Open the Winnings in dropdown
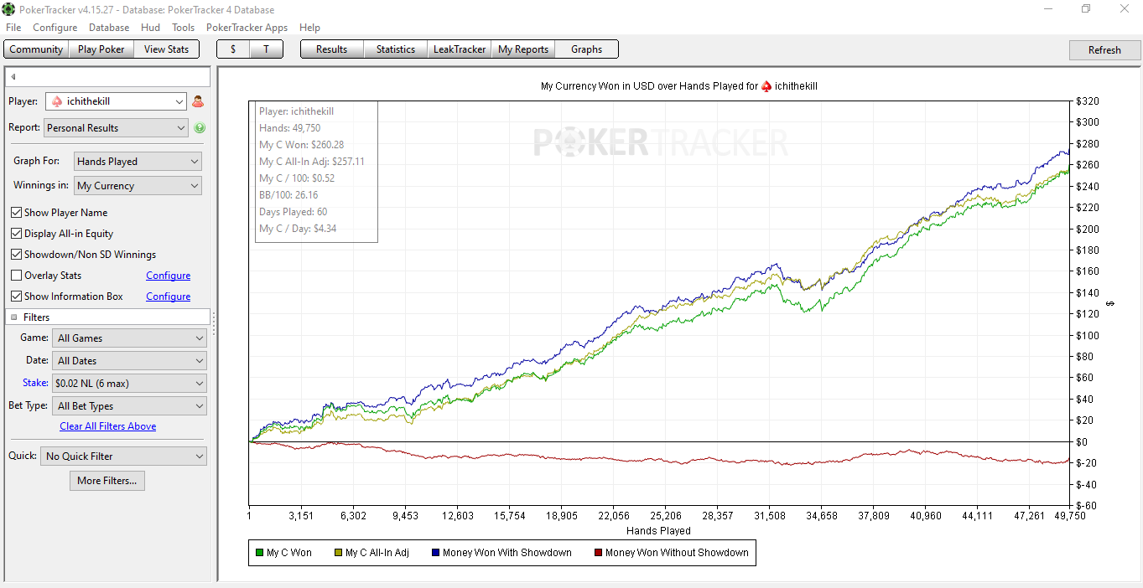The height and width of the screenshot is (588, 1143). (138, 186)
